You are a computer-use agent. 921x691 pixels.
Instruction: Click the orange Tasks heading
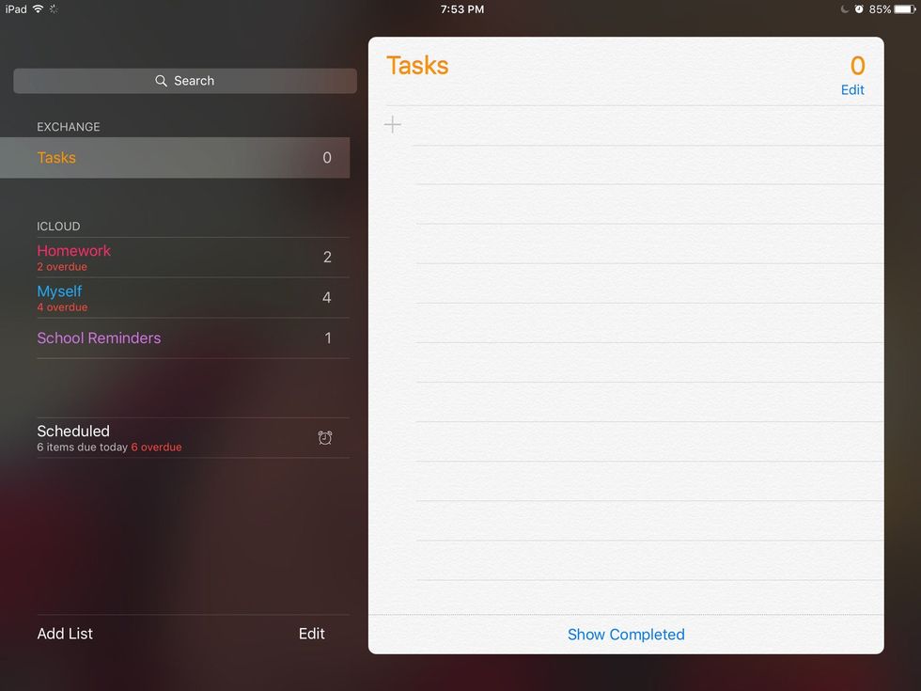pyautogui.click(x=417, y=66)
